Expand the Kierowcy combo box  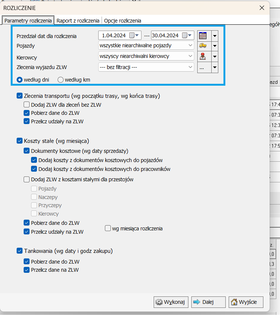pos(190,56)
